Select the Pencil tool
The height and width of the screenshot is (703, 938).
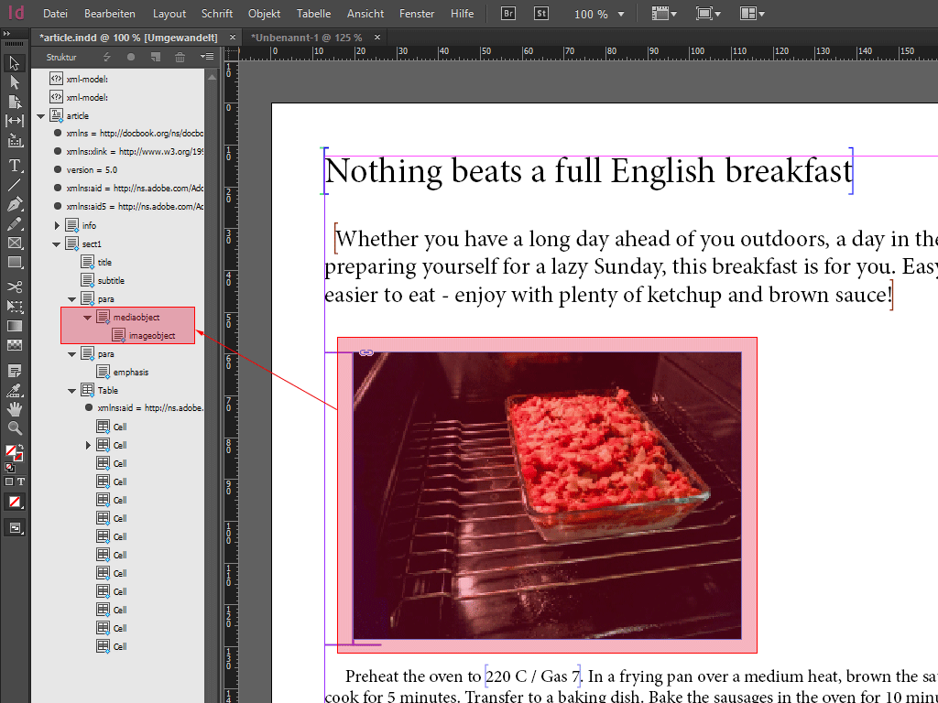[x=15, y=224]
